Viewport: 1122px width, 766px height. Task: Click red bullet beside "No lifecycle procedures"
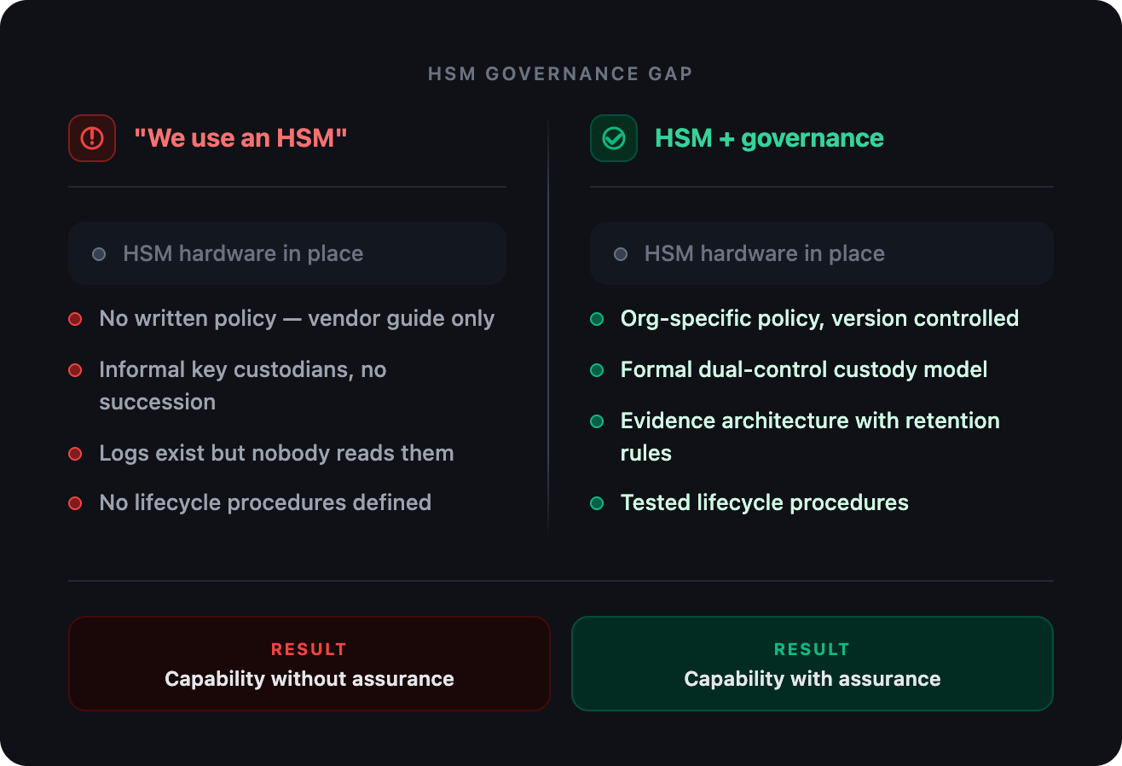75,503
